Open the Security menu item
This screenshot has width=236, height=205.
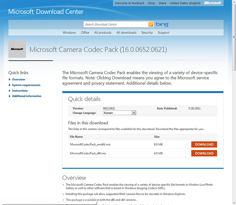pos(147,32)
